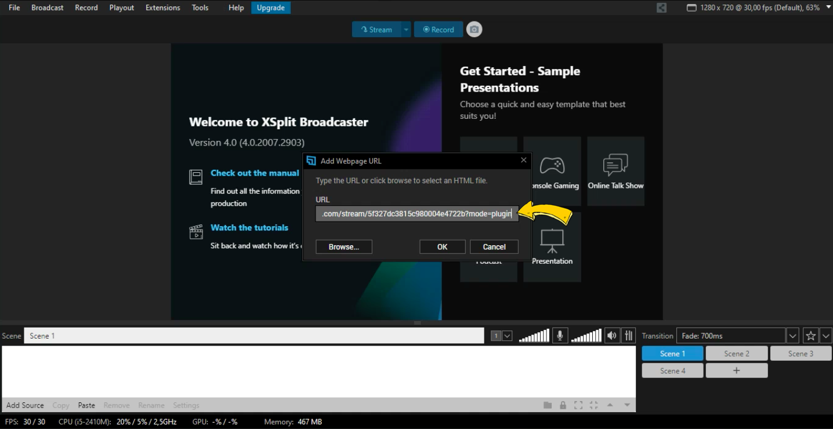Screen dimensions: 833x429
Task: Click the blue Record button
Action: 439,30
